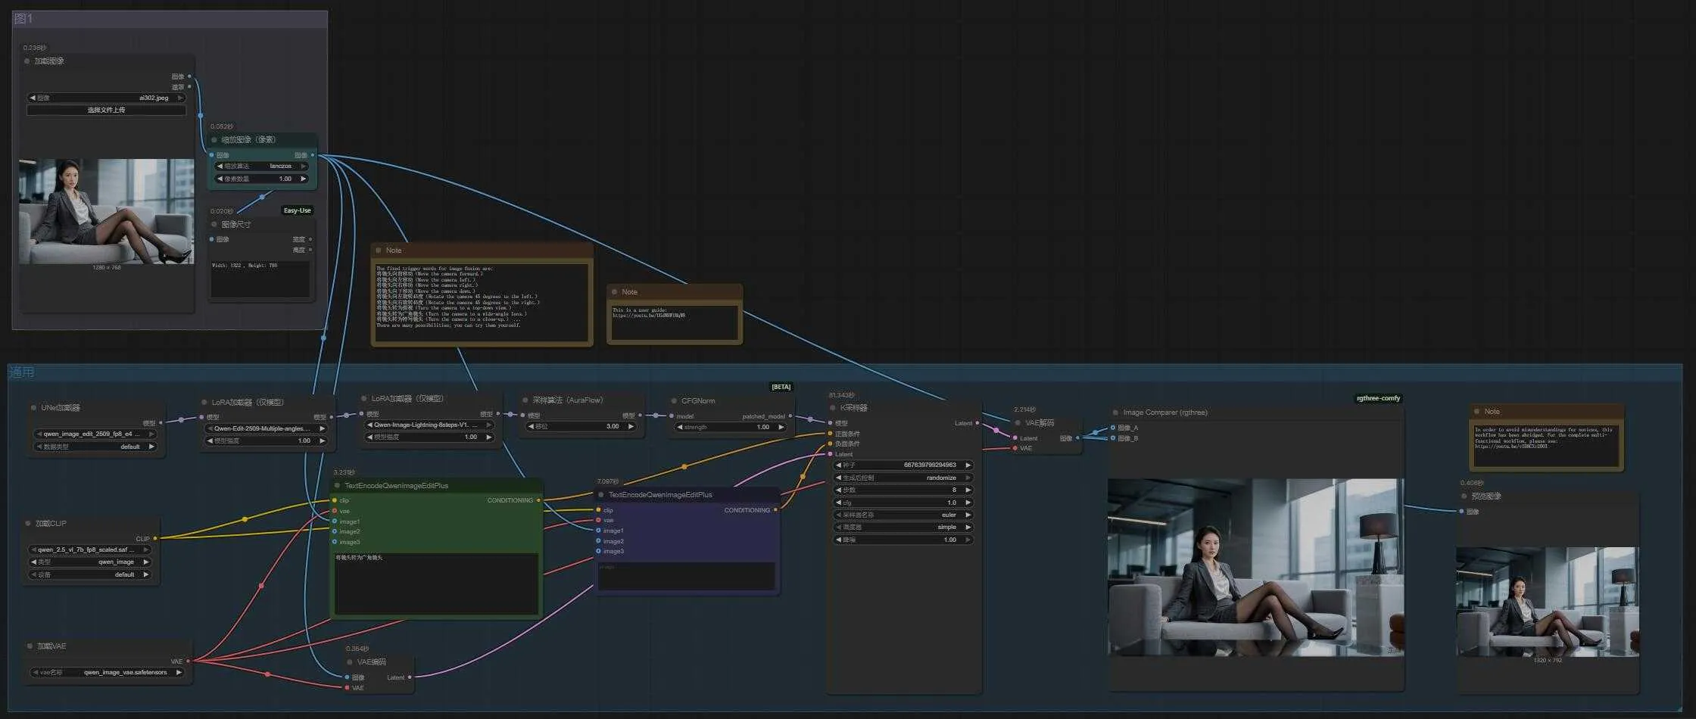
Task: Select the 图1 group title
Action: pyautogui.click(x=24, y=18)
